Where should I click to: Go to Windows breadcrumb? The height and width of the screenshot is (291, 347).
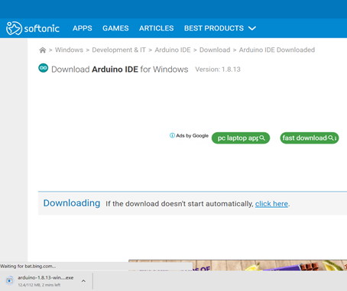[x=69, y=50]
